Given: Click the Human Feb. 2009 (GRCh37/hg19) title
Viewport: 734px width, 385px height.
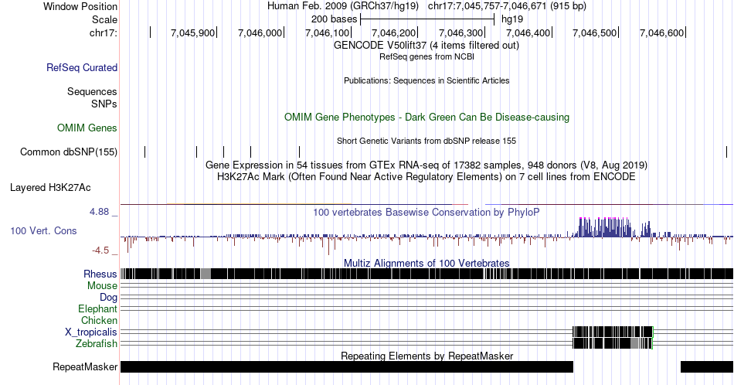Looking at the screenshot, I should pos(343,6).
